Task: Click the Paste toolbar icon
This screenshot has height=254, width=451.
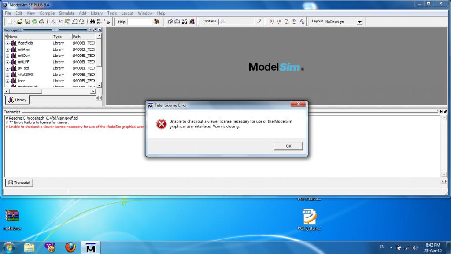Action: pyautogui.click(x=67, y=22)
